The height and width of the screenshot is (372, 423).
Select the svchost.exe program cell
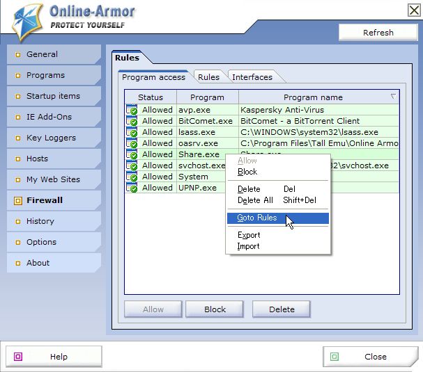(x=201, y=165)
